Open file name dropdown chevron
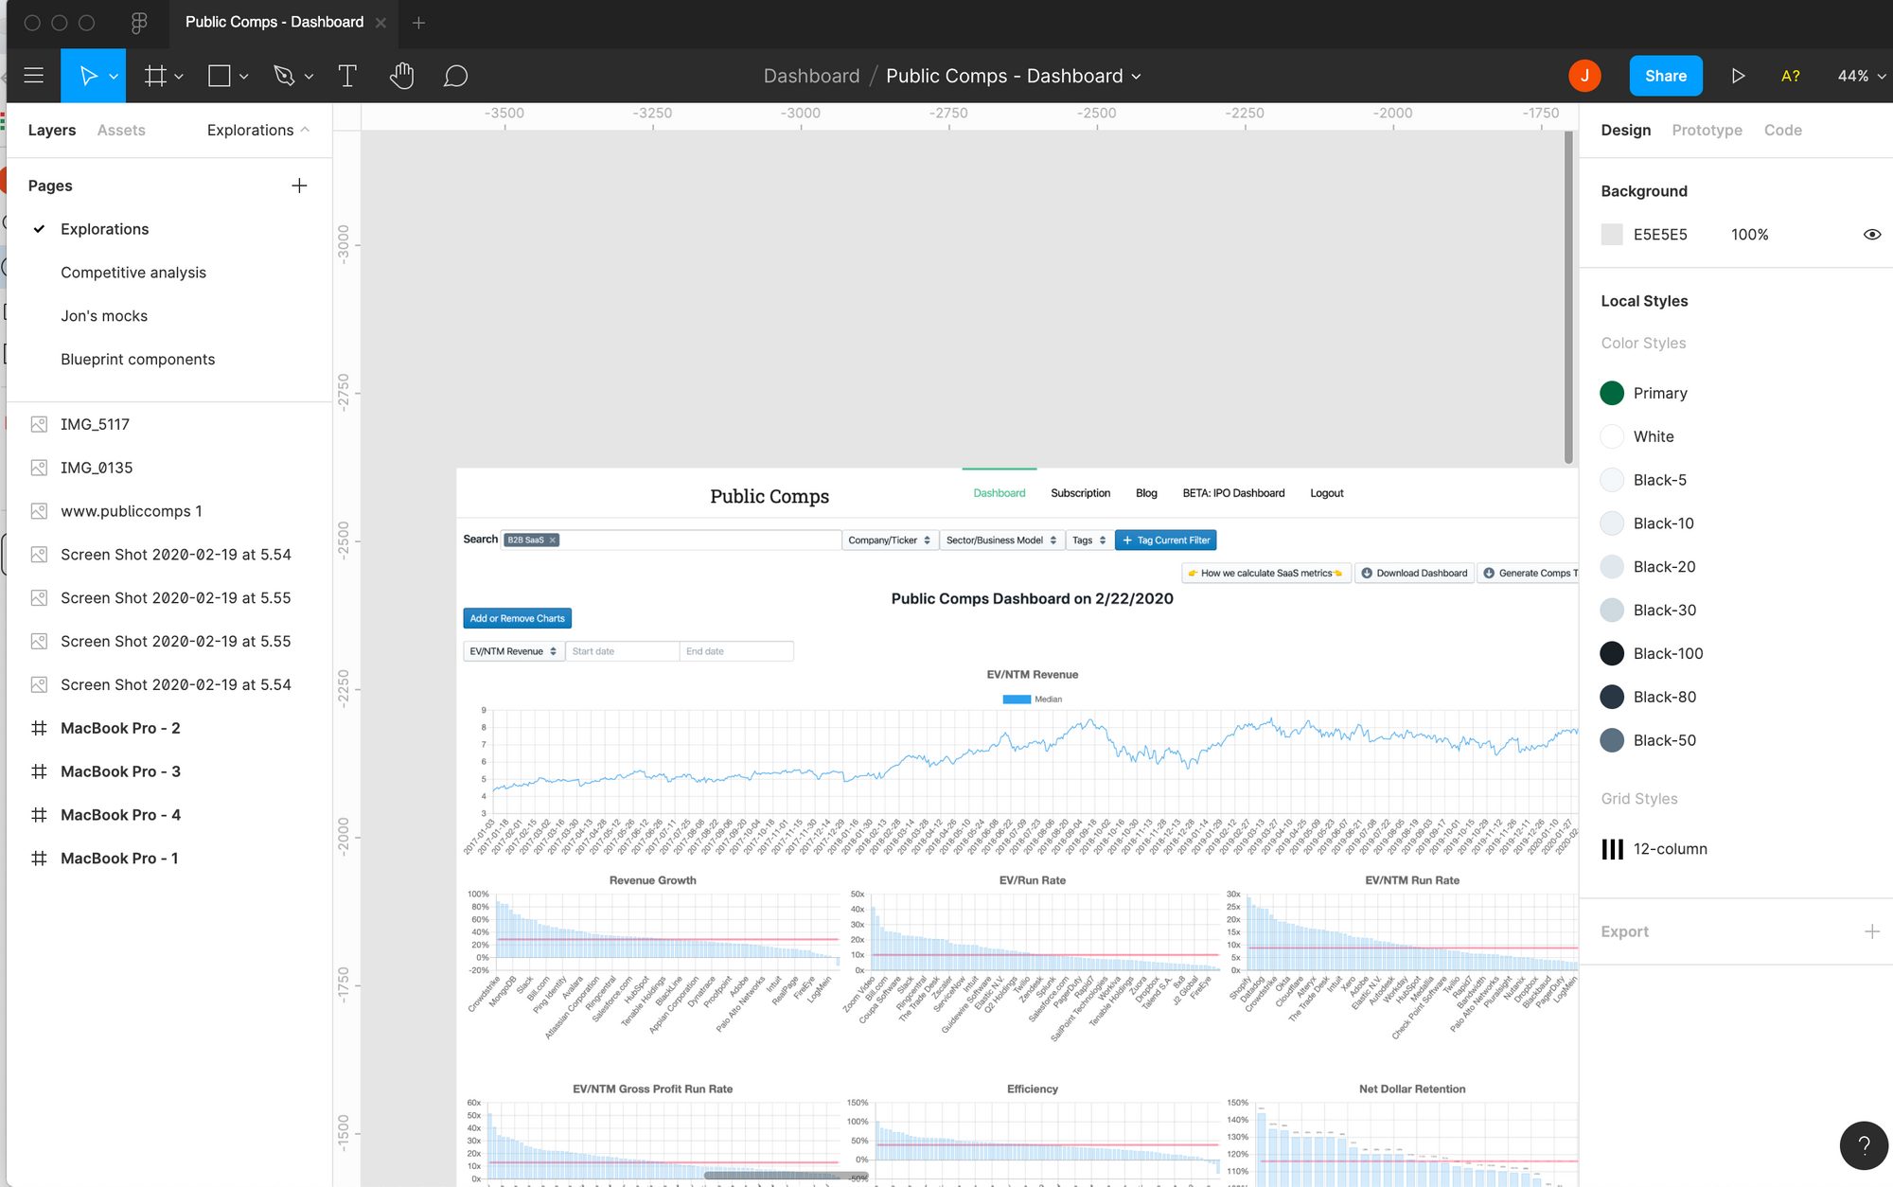This screenshot has height=1187, width=1893. pyautogui.click(x=1137, y=77)
